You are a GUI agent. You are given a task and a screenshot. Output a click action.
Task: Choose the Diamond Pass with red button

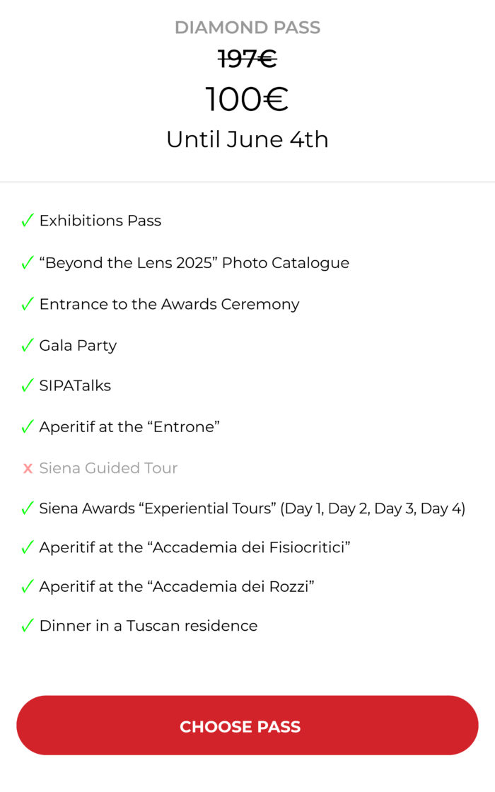(248, 726)
